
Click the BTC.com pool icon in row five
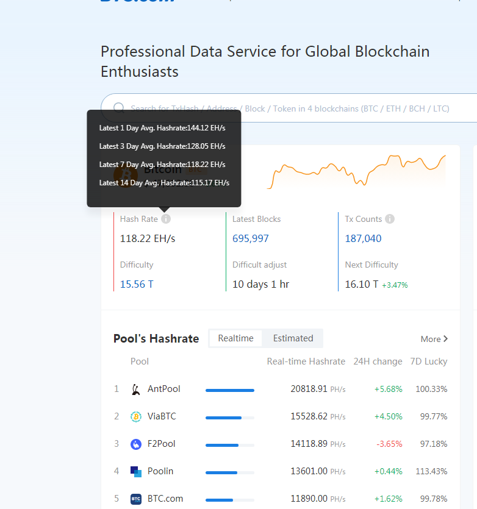135,499
